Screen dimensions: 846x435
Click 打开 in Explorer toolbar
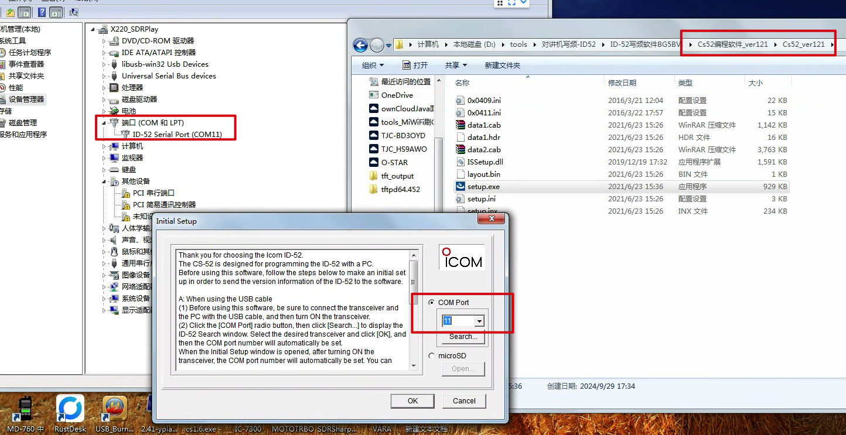(x=415, y=65)
